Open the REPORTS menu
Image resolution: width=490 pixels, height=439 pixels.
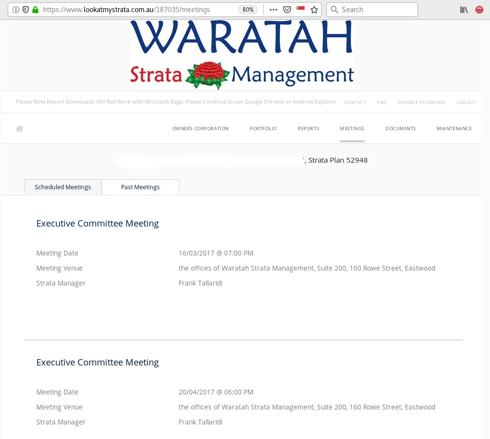click(308, 128)
